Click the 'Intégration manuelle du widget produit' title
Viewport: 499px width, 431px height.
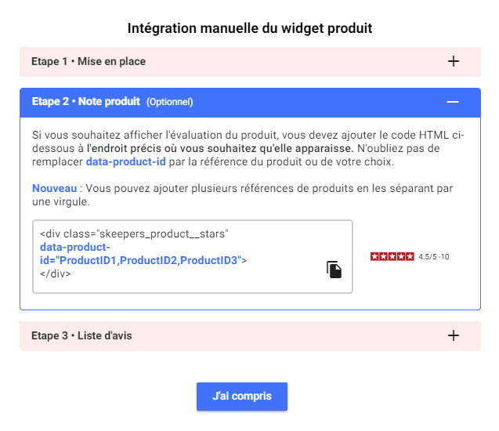(249, 28)
